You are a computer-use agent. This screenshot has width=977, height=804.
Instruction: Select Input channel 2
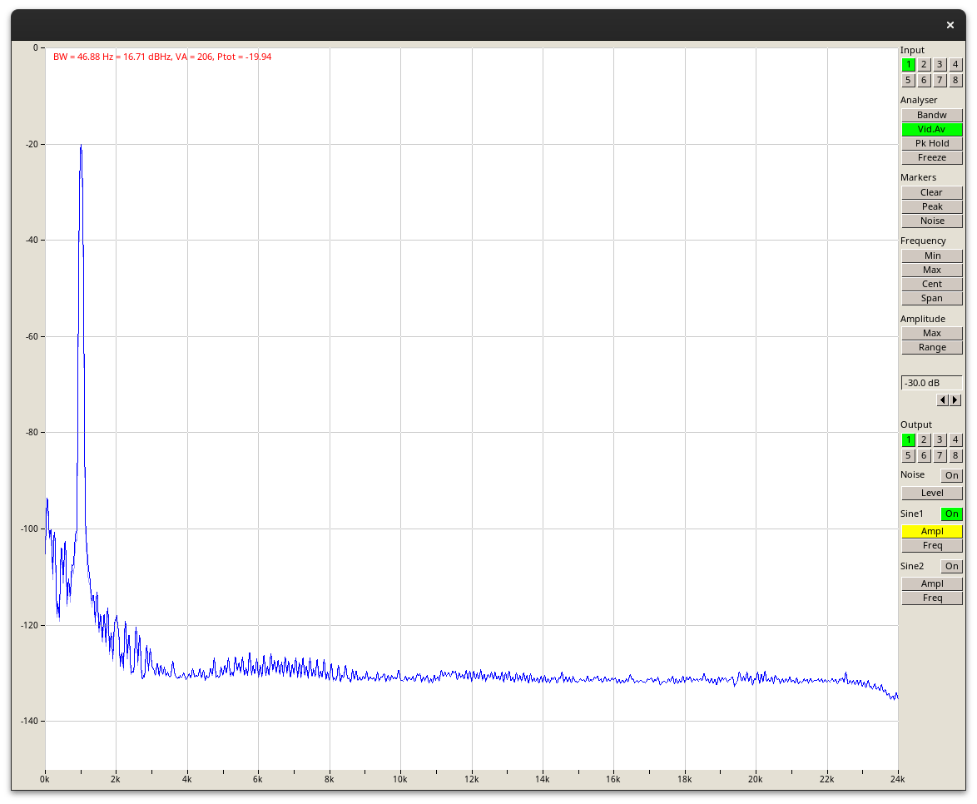(x=924, y=64)
